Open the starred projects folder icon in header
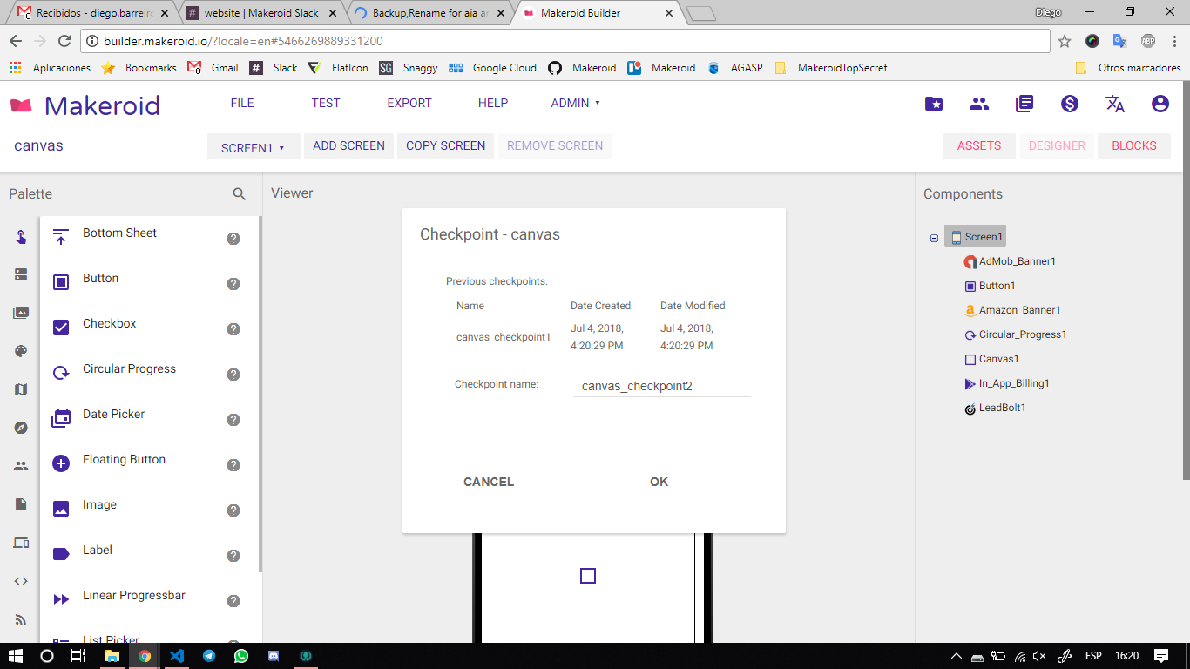Viewport: 1190px width, 669px height. 934,104
